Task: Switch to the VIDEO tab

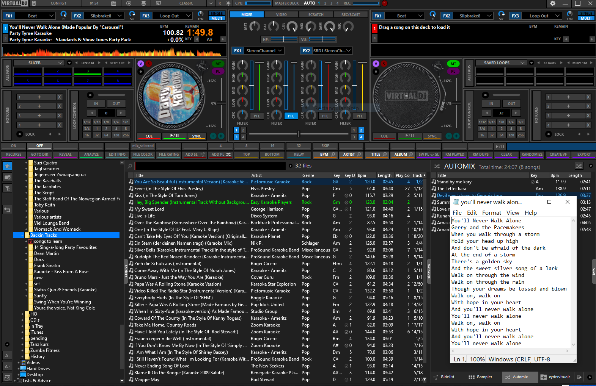Action: click(x=281, y=15)
